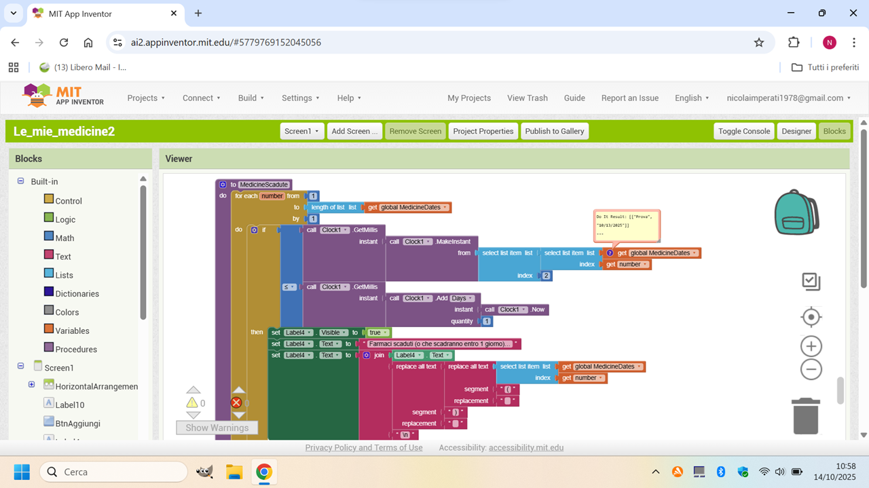This screenshot has width=869, height=488.
Task: Open the Projects menu
Action: 146,98
